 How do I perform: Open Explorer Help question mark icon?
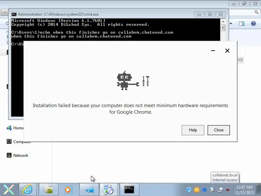click(x=253, y=24)
